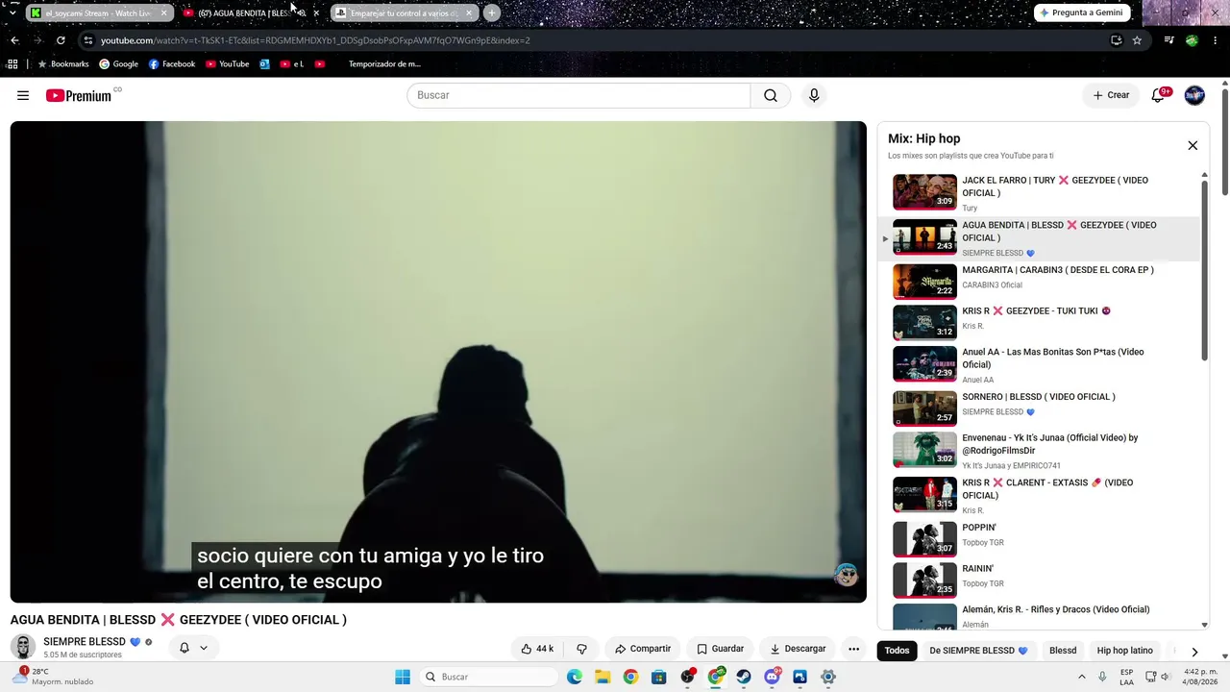Show more filter chips with the arrow
Image resolution: width=1230 pixels, height=692 pixels.
point(1194,651)
